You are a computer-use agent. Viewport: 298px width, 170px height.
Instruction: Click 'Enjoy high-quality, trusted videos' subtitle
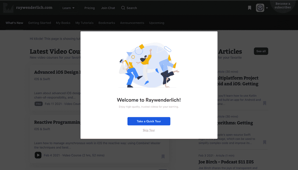[149, 107]
